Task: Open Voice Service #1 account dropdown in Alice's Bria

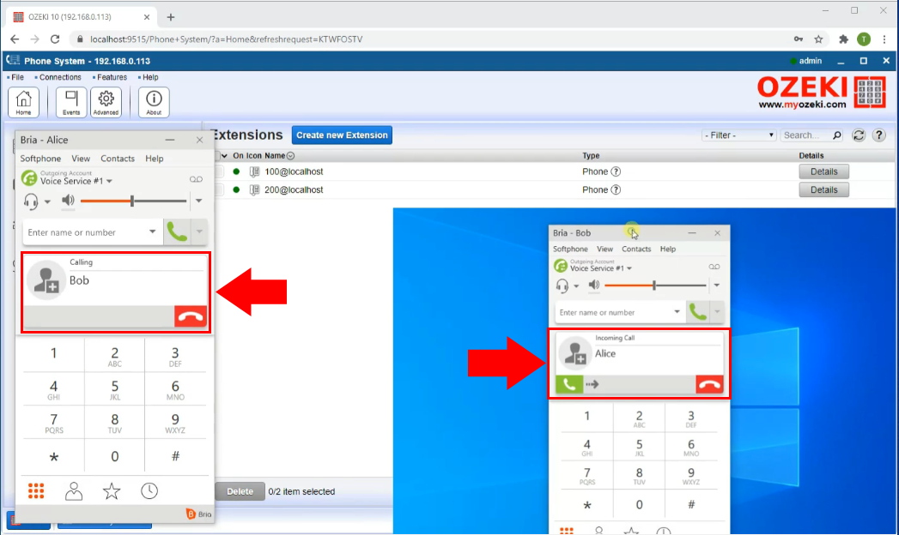Action: [x=110, y=182]
